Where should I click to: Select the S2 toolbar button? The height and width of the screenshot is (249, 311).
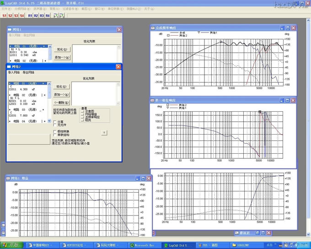[x=10, y=16]
